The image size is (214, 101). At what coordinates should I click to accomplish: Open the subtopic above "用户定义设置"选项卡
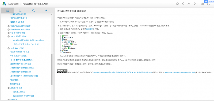(29, 40)
